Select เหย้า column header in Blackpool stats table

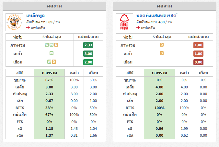(74, 73)
